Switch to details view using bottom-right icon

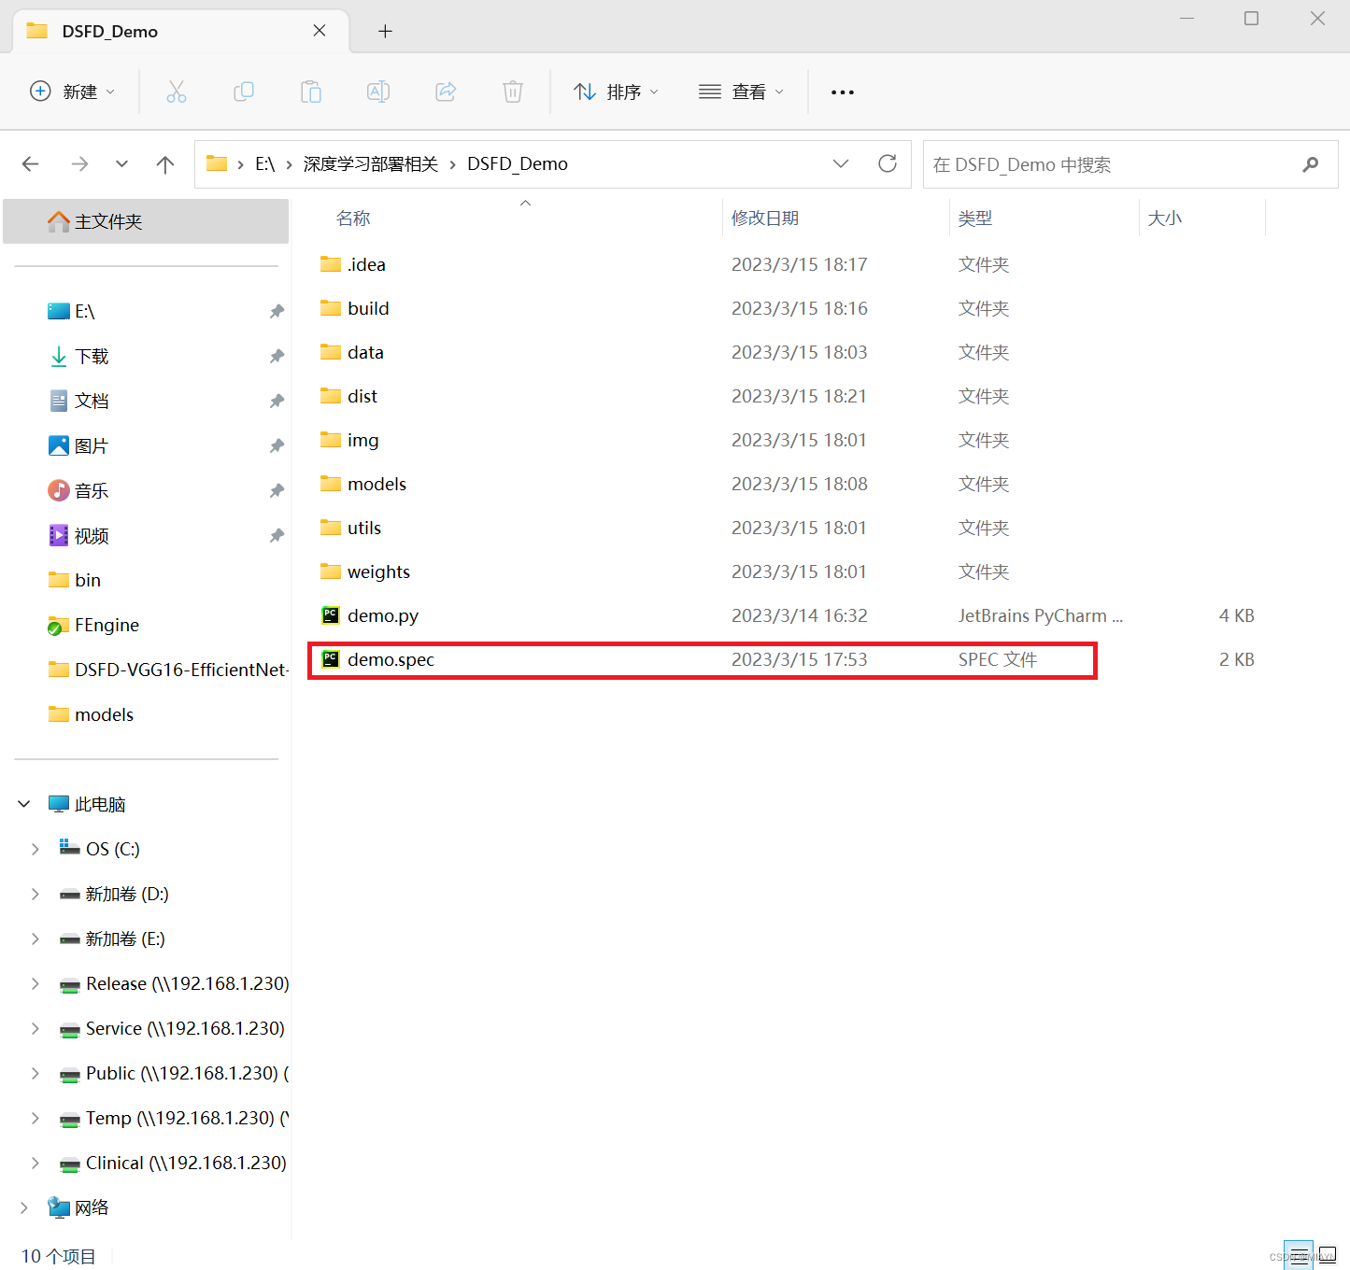click(x=1299, y=1254)
